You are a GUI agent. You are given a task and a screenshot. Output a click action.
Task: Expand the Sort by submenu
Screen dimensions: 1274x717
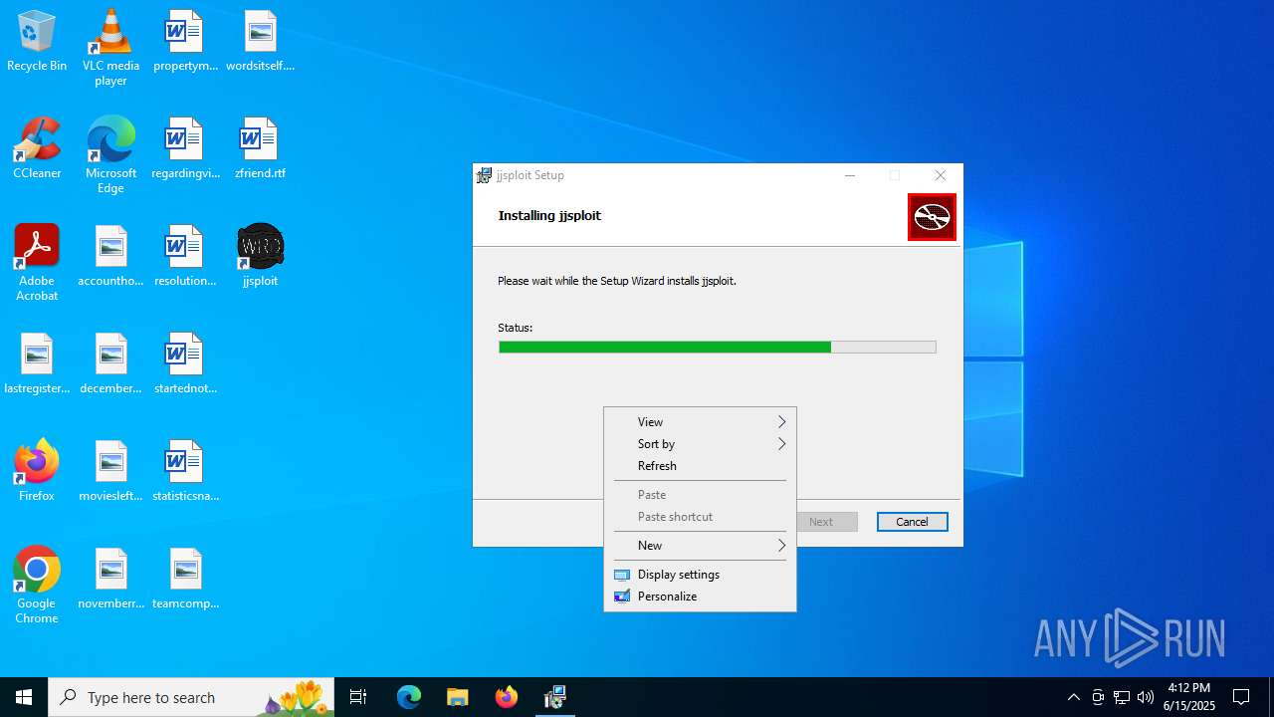tap(700, 444)
